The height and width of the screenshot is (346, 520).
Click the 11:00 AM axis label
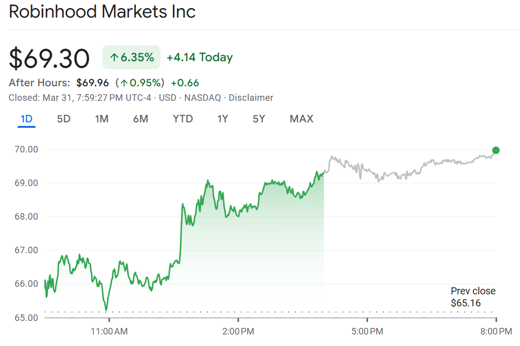pos(110,331)
